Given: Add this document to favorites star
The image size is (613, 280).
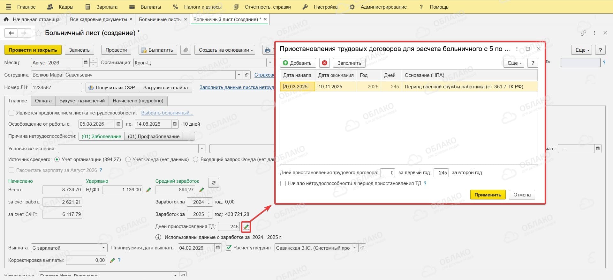Looking at the screenshot, I should pos(38,33).
